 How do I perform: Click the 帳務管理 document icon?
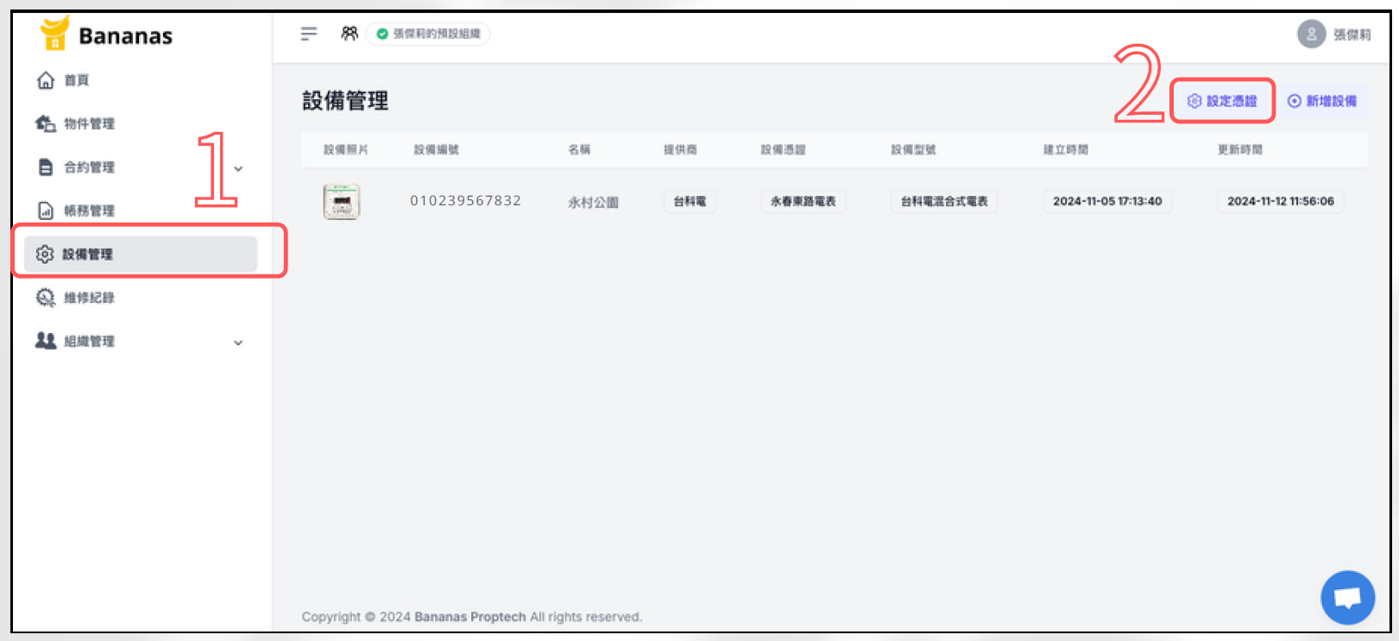(x=46, y=211)
